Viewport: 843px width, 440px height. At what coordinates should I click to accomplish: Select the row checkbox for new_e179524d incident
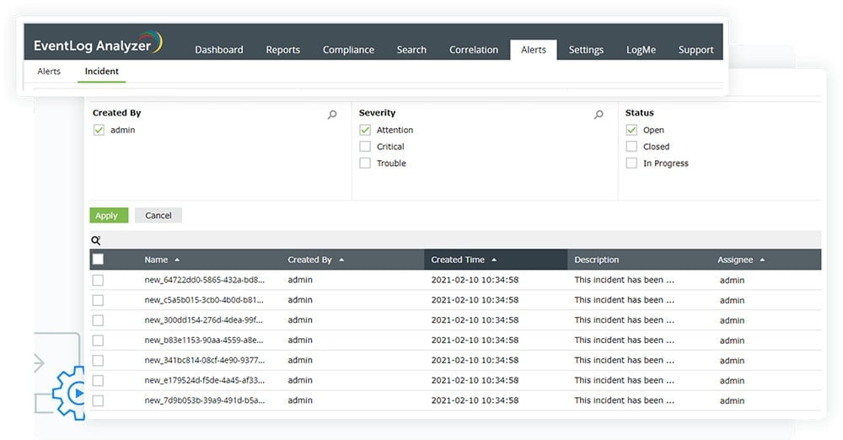point(98,380)
